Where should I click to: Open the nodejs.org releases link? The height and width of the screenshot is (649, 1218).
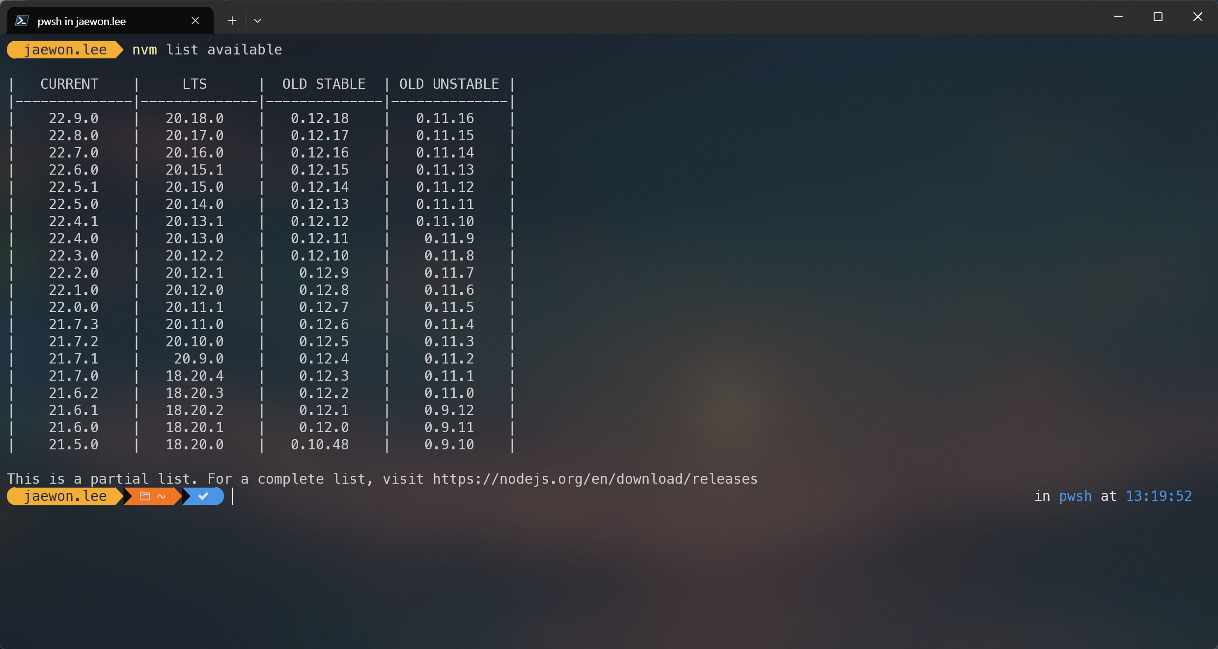595,479
